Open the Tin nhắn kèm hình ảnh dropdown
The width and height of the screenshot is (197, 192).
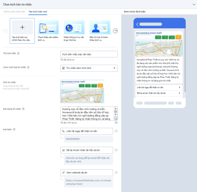(89, 68)
